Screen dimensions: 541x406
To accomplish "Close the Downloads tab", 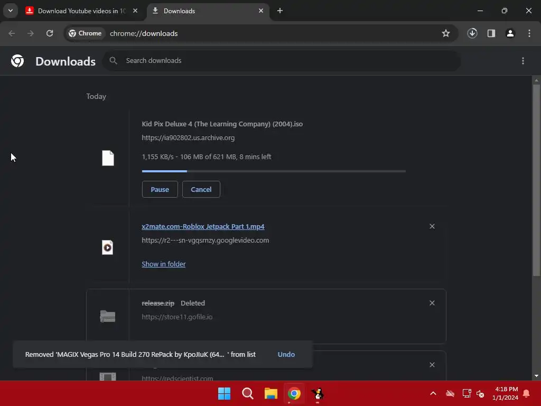I will [261, 11].
